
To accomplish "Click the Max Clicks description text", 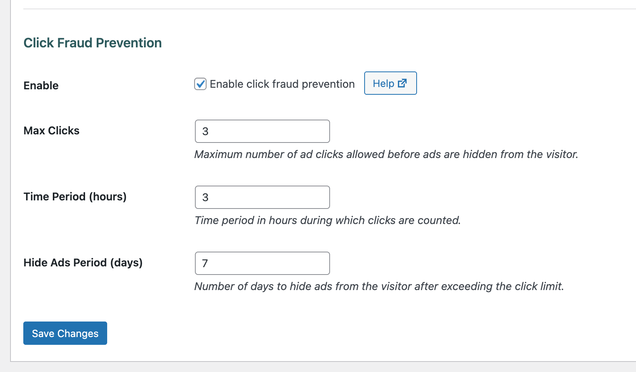I will pyautogui.click(x=386, y=154).
